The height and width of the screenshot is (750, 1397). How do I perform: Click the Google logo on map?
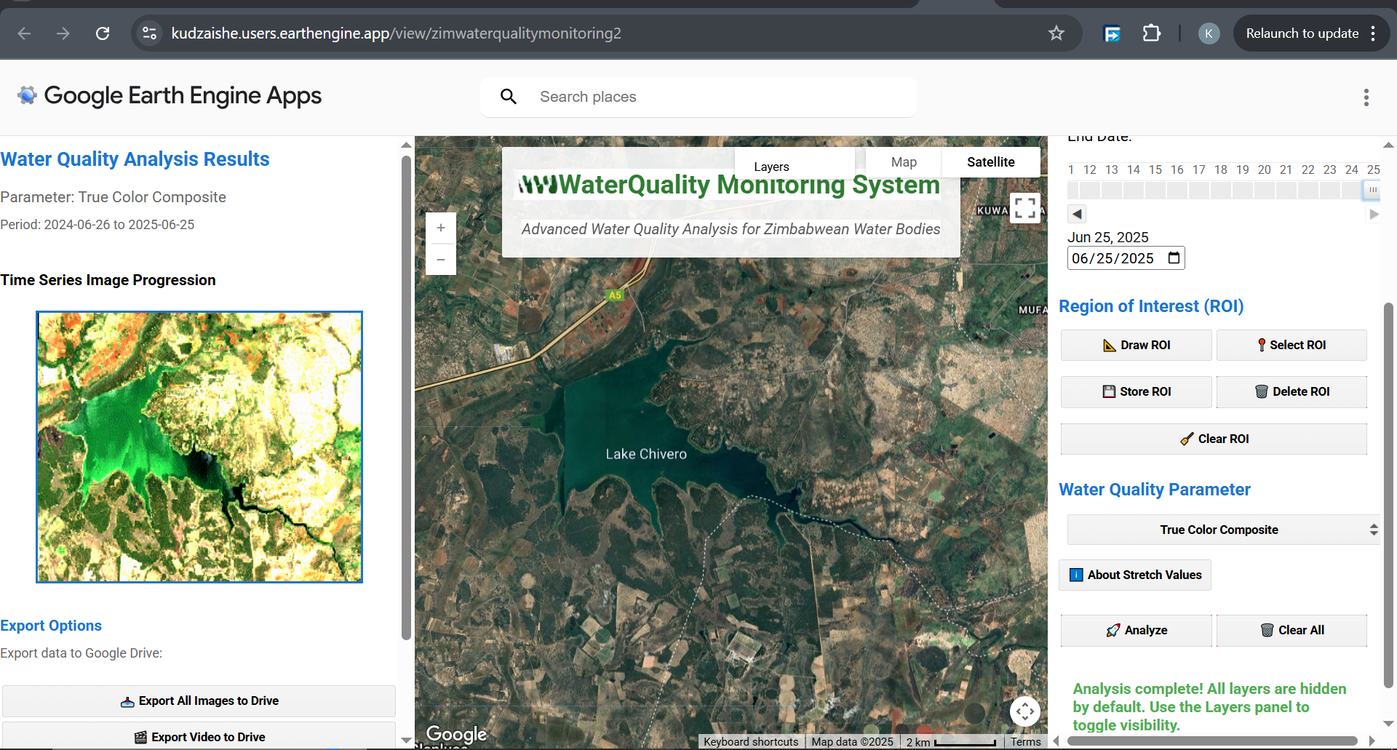click(x=456, y=734)
